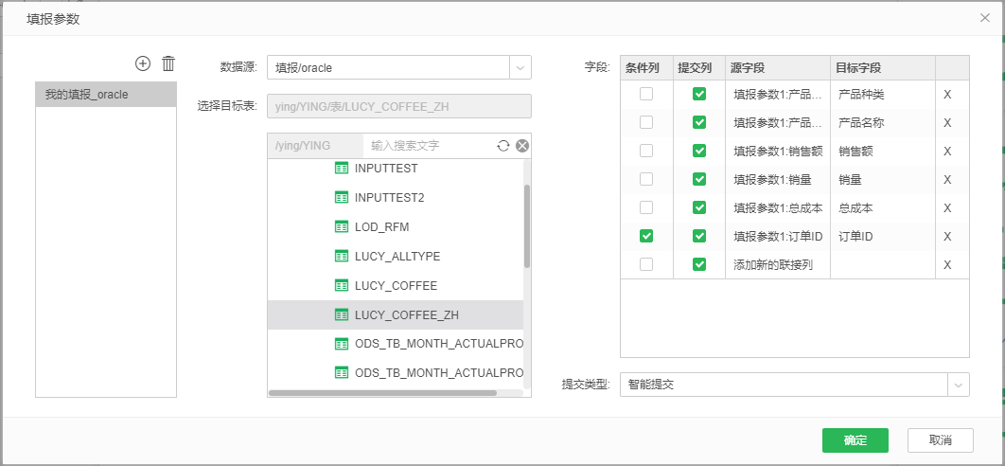The height and width of the screenshot is (466, 1005).
Task: Click the 取消 button
Action: tap(940, 440)
